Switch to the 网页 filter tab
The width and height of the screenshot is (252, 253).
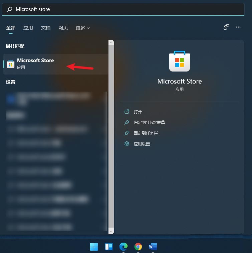point(63,28)
